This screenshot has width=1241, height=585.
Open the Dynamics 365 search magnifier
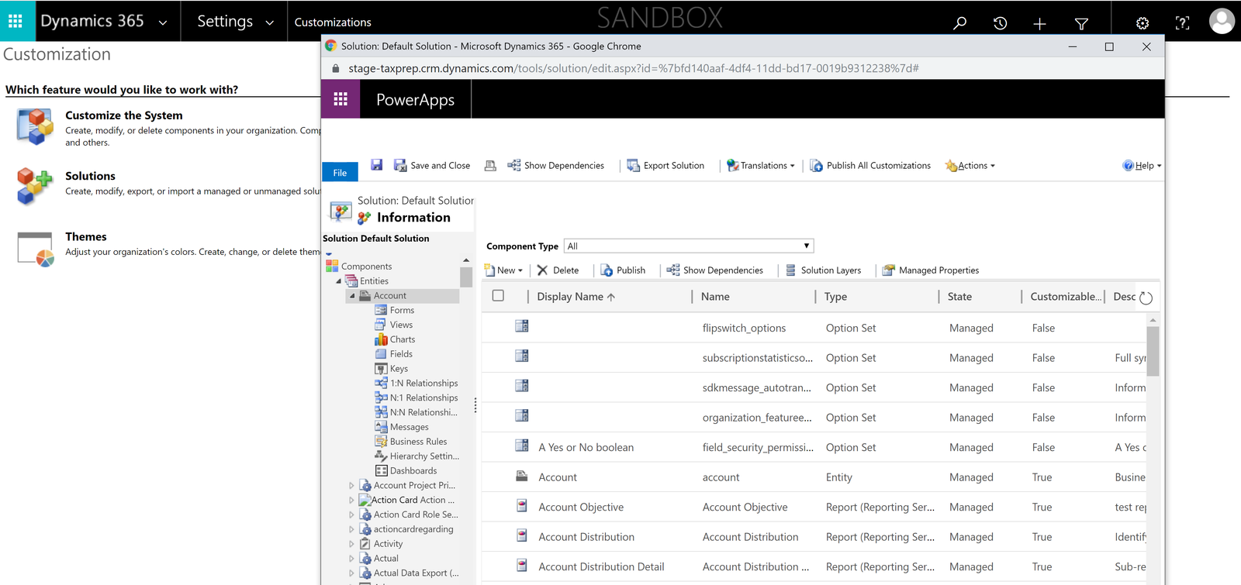(x=960, y=22)
